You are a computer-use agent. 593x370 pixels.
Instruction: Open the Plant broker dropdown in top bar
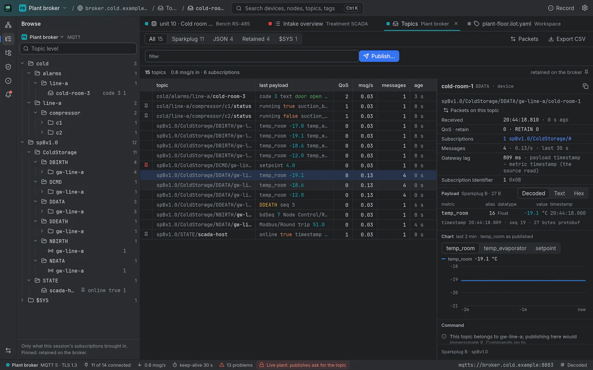43,8
